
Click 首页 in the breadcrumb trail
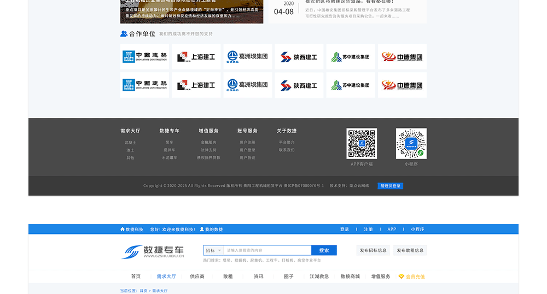click(143, 291)
